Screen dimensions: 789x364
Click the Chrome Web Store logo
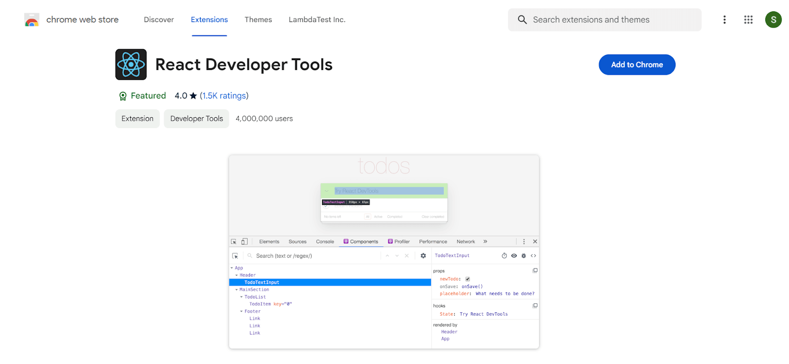coord(32,20)
